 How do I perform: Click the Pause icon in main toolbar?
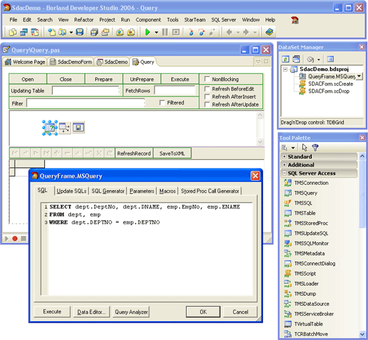(x=165, y=32)
